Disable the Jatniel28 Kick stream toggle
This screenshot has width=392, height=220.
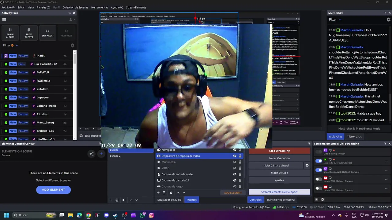coord(319,161)
